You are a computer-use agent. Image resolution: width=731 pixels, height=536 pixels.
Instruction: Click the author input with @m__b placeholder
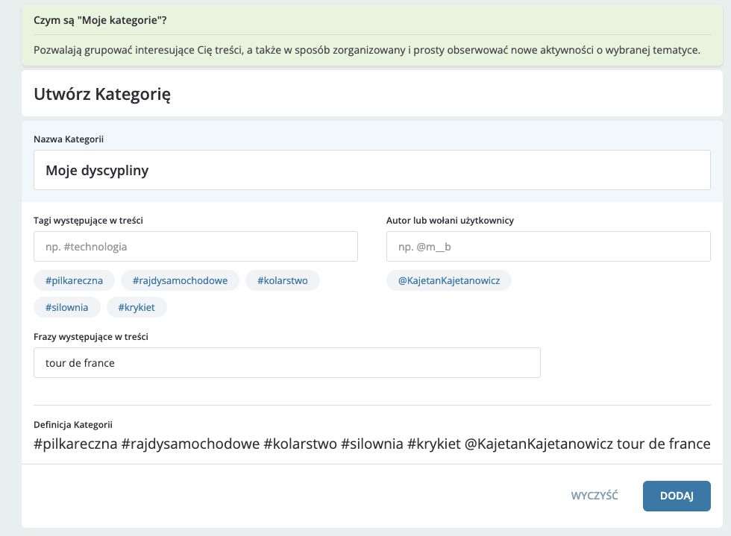[x=548, y=247]
